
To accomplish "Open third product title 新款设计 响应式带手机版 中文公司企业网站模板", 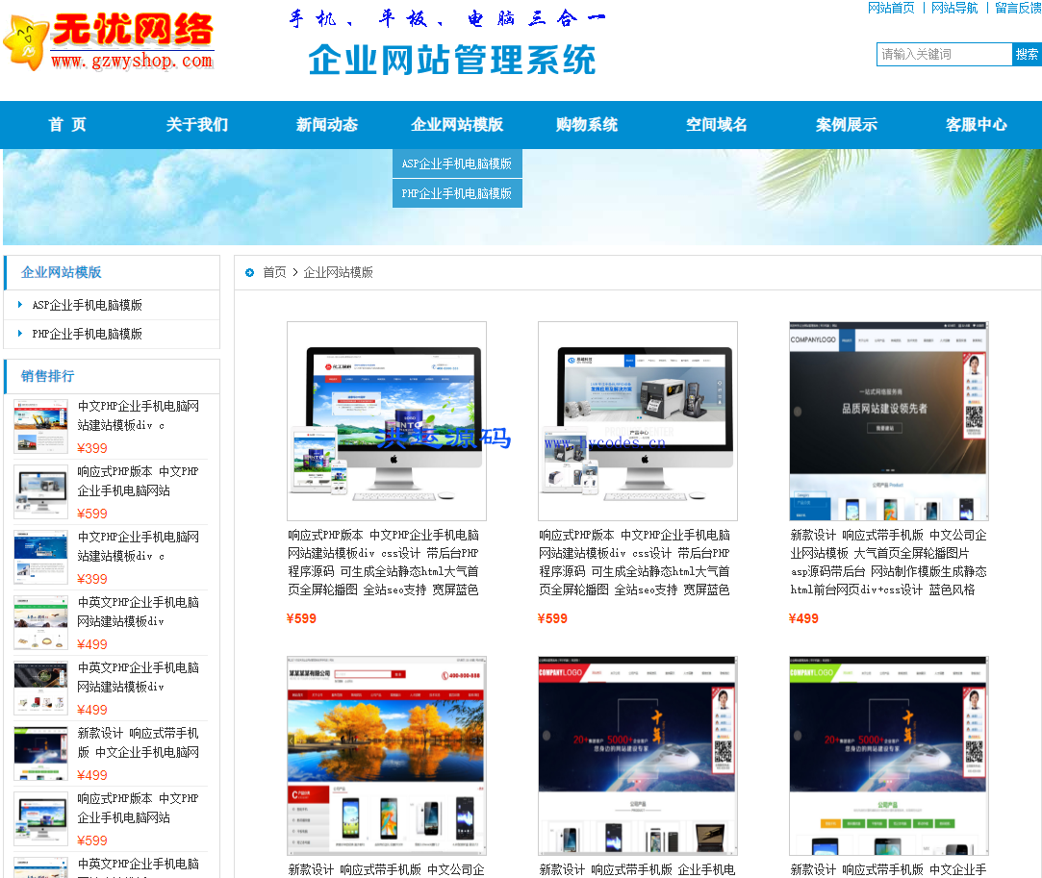I will [x=888, y=563].
